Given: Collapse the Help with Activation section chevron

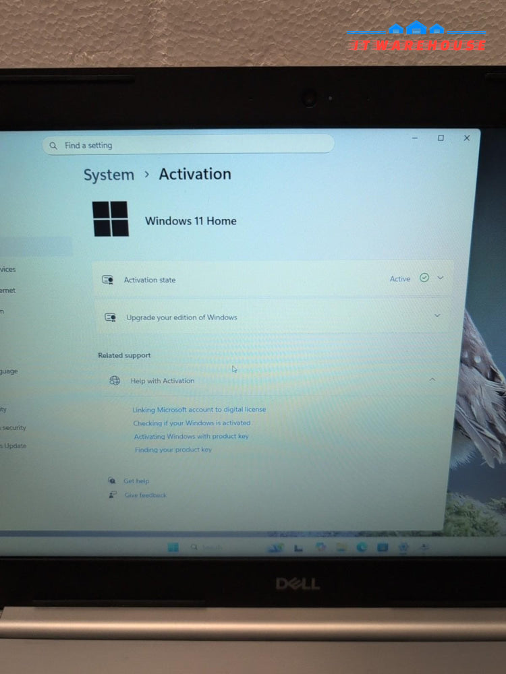Looking at the screenshot, I should tap(432, 379).
